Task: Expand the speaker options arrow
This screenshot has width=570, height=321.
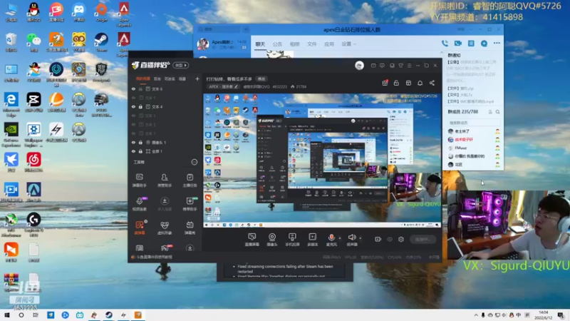Action: point(361,238)
